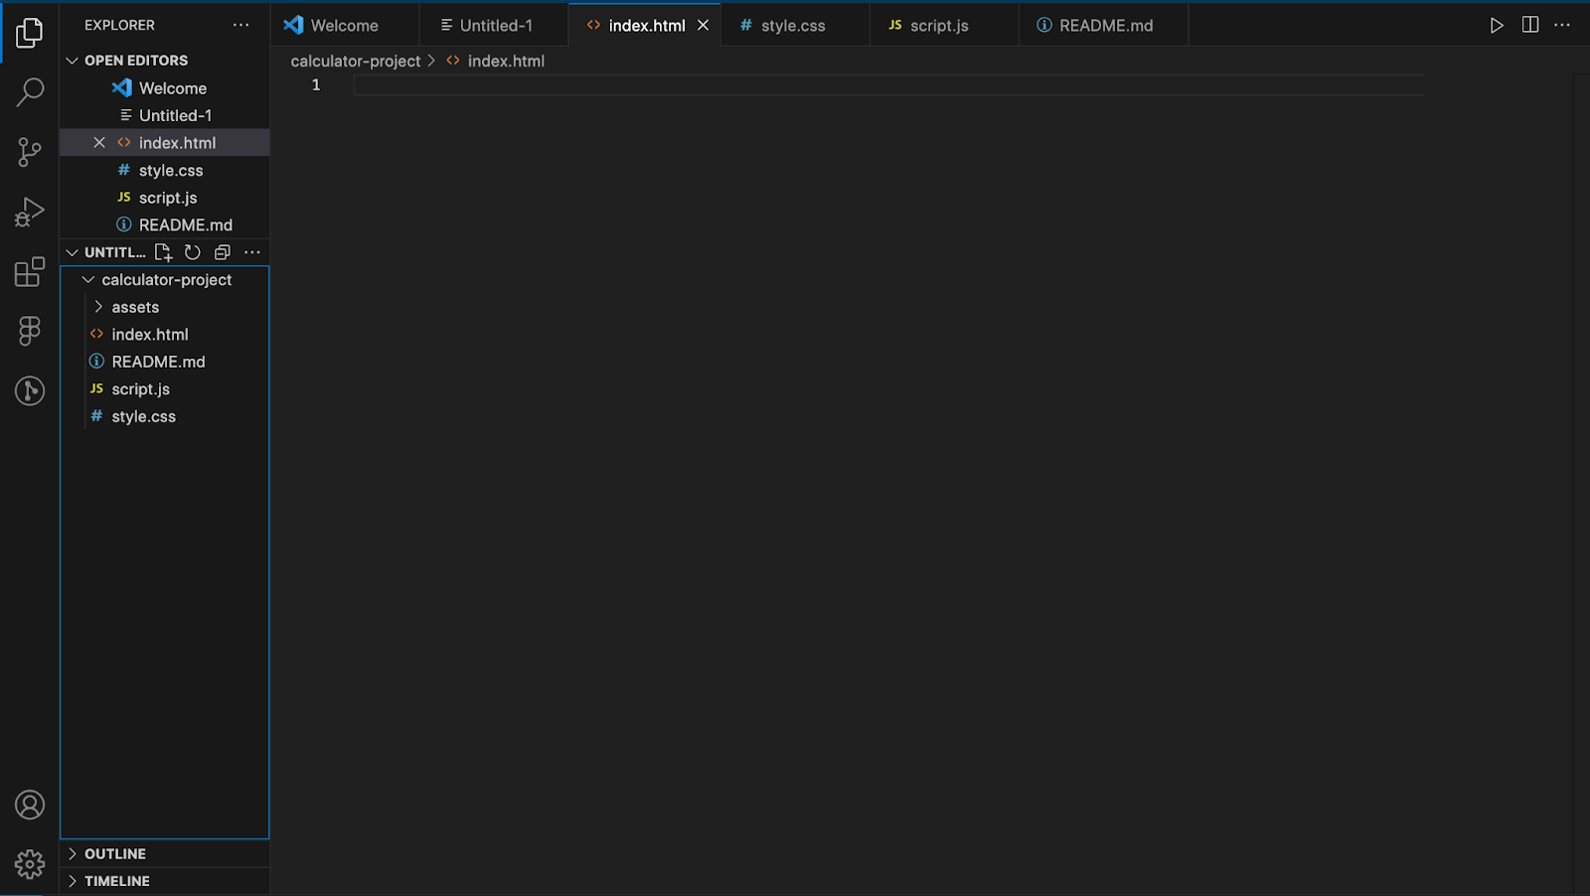This screenshot has width=1590, height=896.
Task: Open index.html in the calculator-project tree
Action: [x=165, y=335]
